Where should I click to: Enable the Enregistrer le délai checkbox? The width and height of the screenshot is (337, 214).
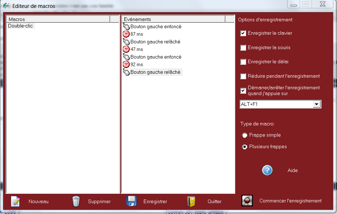coord(243,62)
